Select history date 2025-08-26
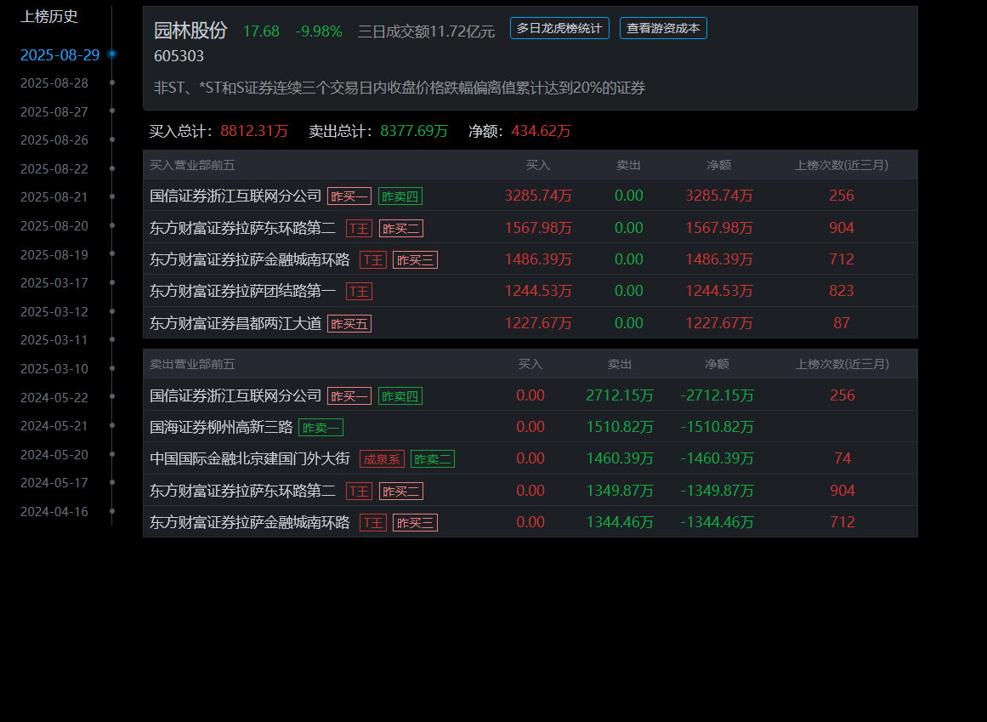 54,139
